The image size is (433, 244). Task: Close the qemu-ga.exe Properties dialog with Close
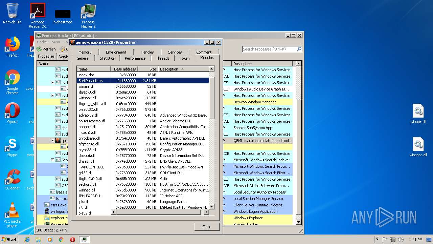(207, 227)
